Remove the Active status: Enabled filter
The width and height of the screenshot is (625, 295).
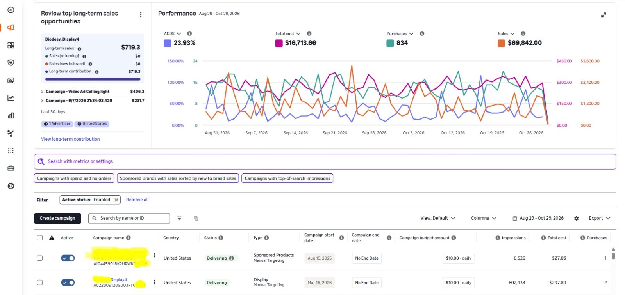(116, 200)
